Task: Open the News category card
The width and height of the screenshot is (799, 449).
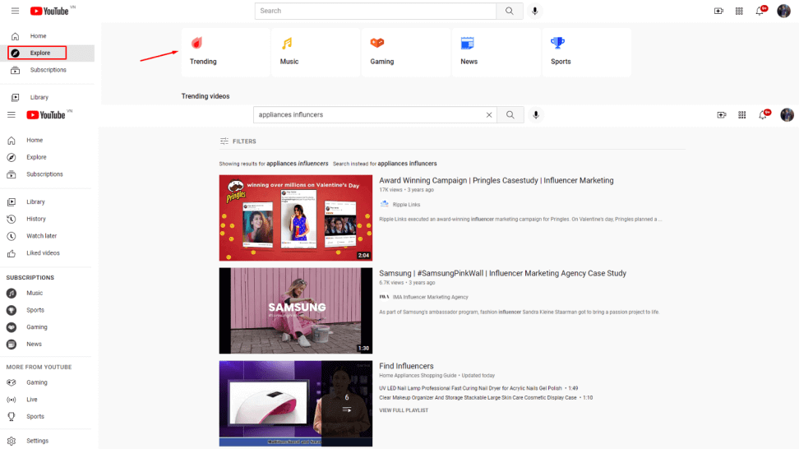Action: [x=496, y=52]
